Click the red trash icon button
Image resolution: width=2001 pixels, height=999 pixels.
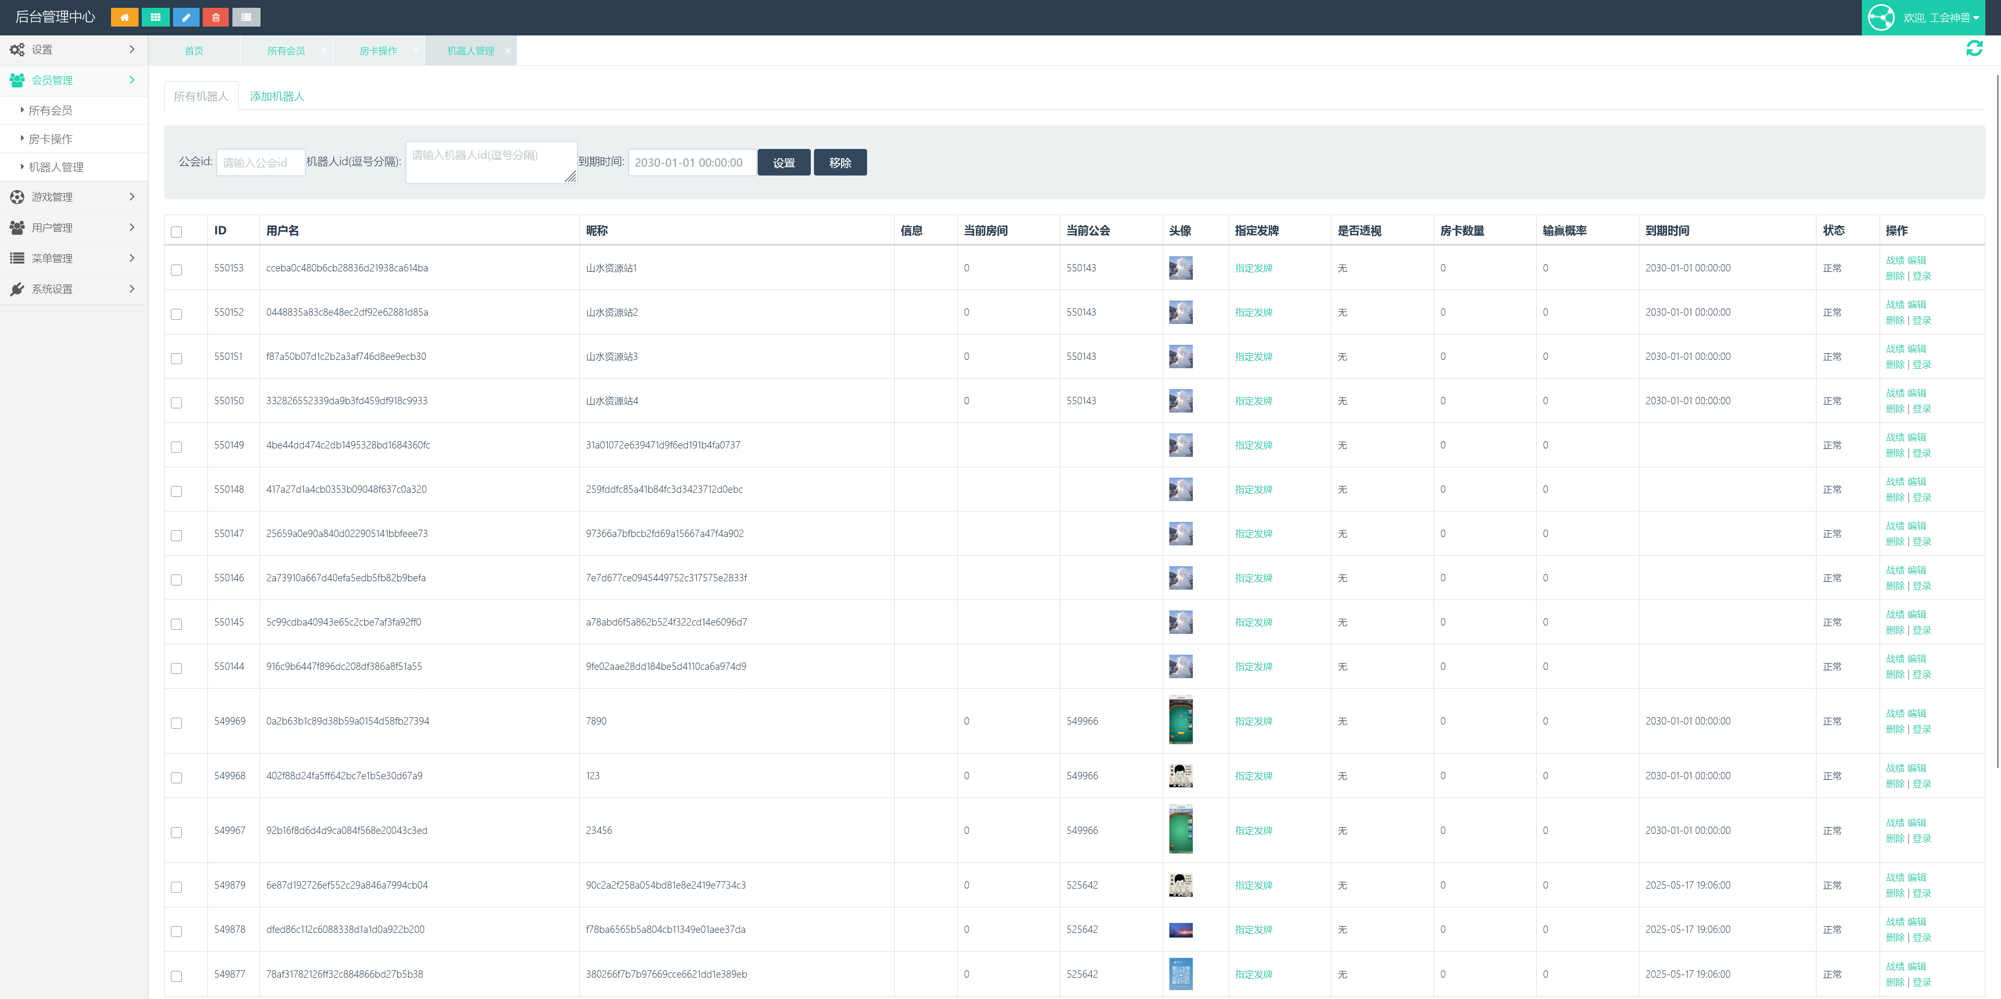click(x=216, y=17)
